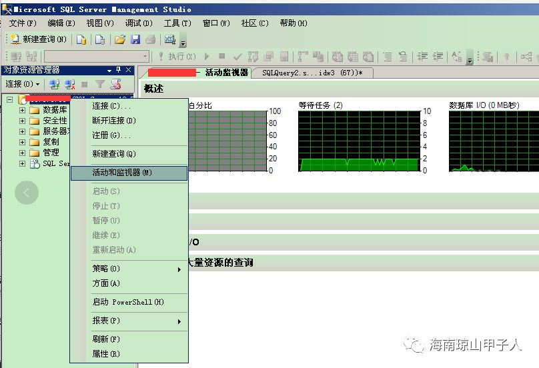Click the Open File folder icon
The height and width of the screenshot is (368, 539).
(120, 39)
